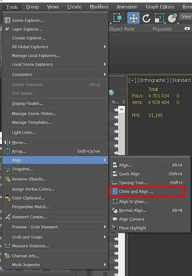Toggle Layer Explorer checkmark
Image resolution: width=192 pixels, height=276 pixels.
7,29
